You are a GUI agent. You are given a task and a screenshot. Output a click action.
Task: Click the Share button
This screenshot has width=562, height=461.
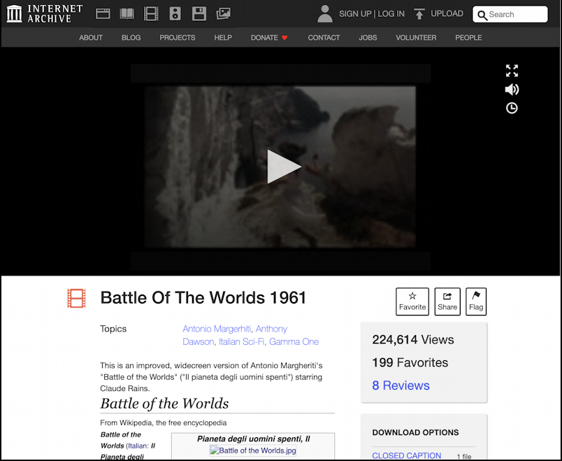pos(447,302)
